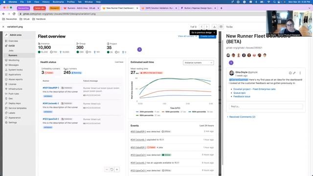Open the History menu
The width and height of the screenshot is (313, 176).
pos(45,2)
